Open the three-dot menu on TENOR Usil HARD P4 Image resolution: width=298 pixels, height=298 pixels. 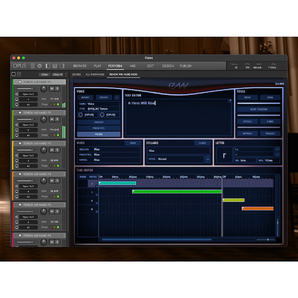click(64, 174)
